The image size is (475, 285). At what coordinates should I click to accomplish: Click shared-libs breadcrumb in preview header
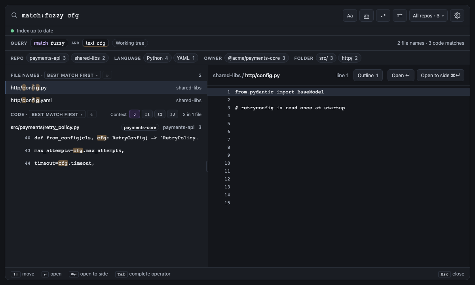coord(227,75)
